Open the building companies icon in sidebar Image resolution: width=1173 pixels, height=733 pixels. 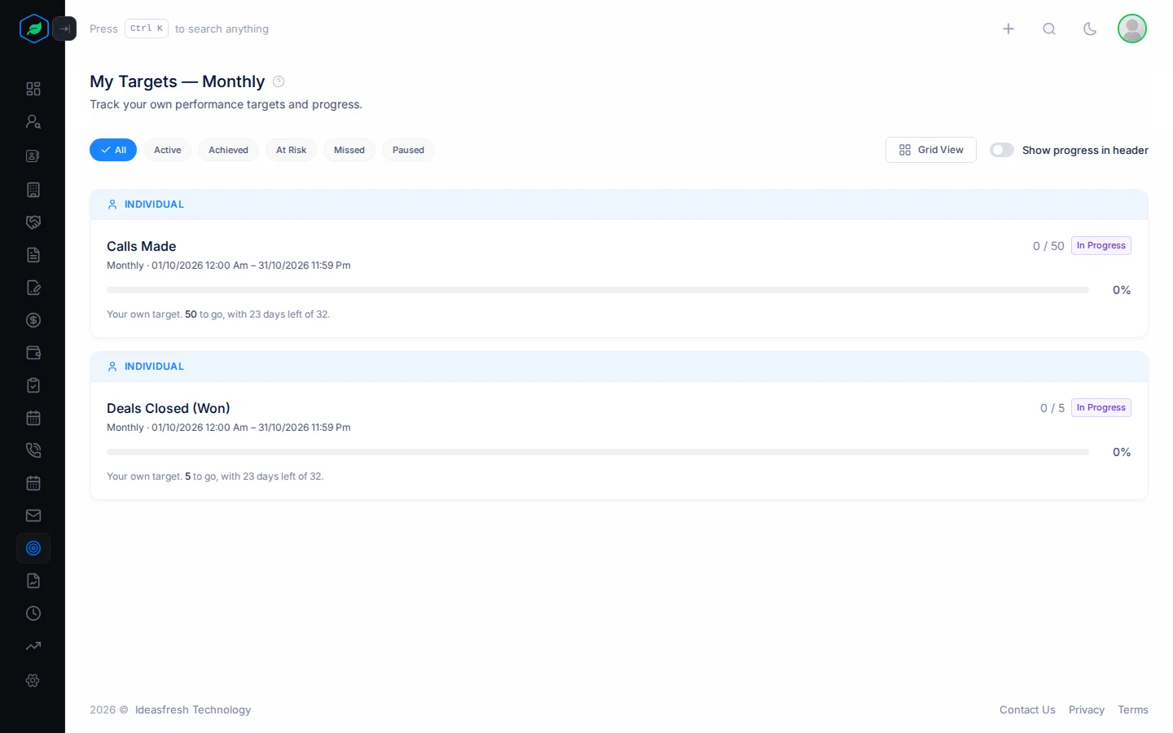pyautogui.click(x=33, y=190)
